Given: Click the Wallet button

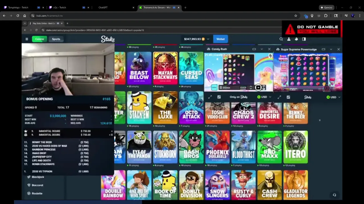Looking at the screenshot, I should click(x=220, y=39).
